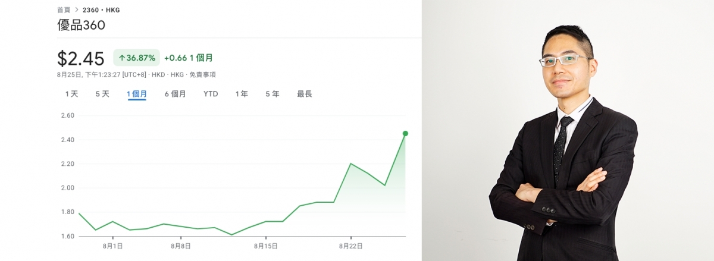714x261 pixels.
Task: Click the +0.66 1個月 change text
Action: (188, 58)
